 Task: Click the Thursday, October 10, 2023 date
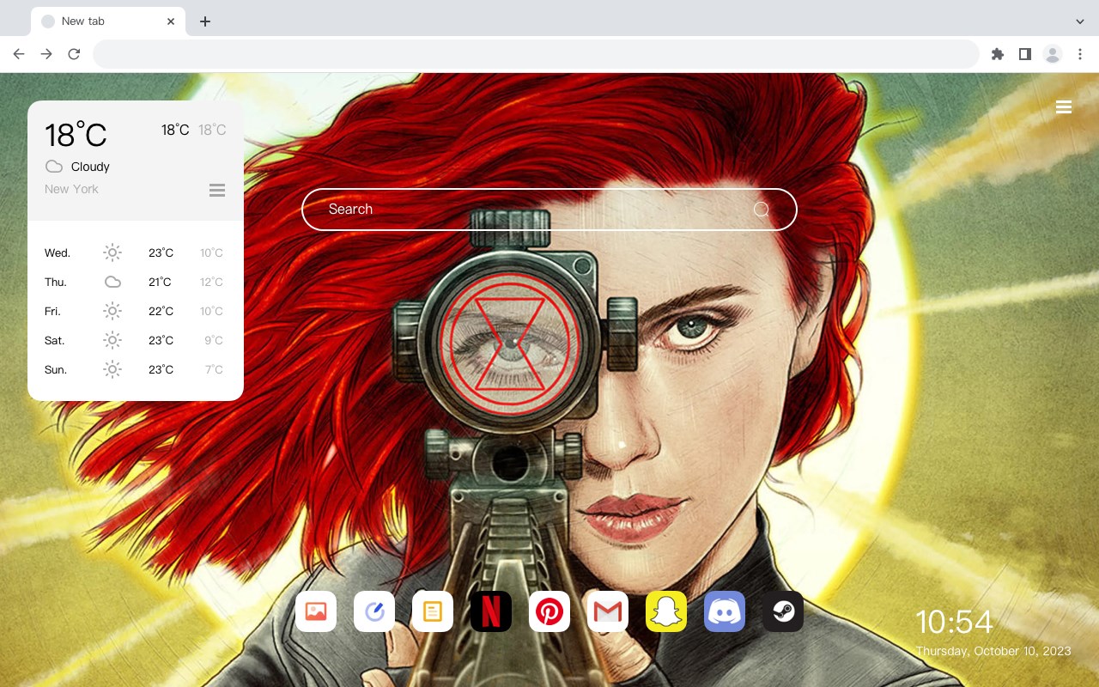tap(993, 651)
